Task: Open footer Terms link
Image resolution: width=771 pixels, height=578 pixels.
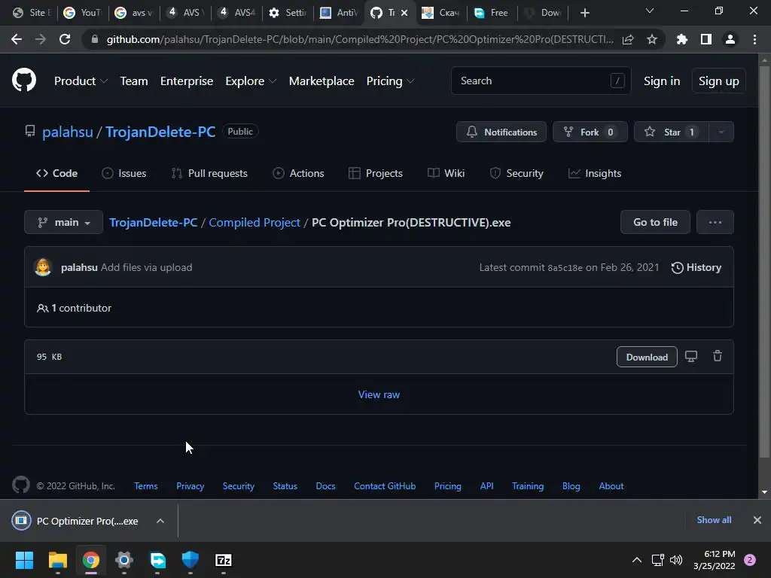Action: coord(146,486)
